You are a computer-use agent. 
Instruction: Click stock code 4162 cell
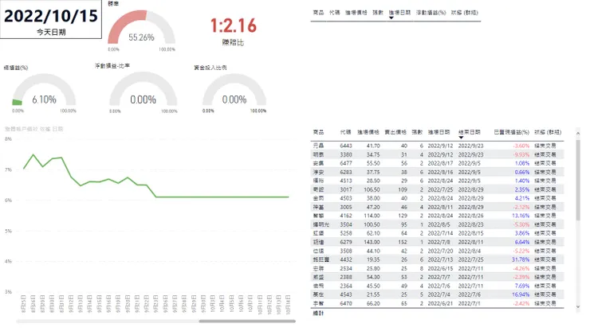tap(346, 216)
